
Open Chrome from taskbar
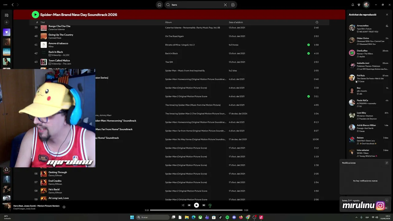point(247,217)
